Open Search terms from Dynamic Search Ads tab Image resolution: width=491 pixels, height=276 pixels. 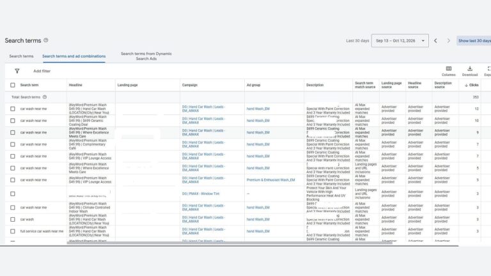(146, 56)
